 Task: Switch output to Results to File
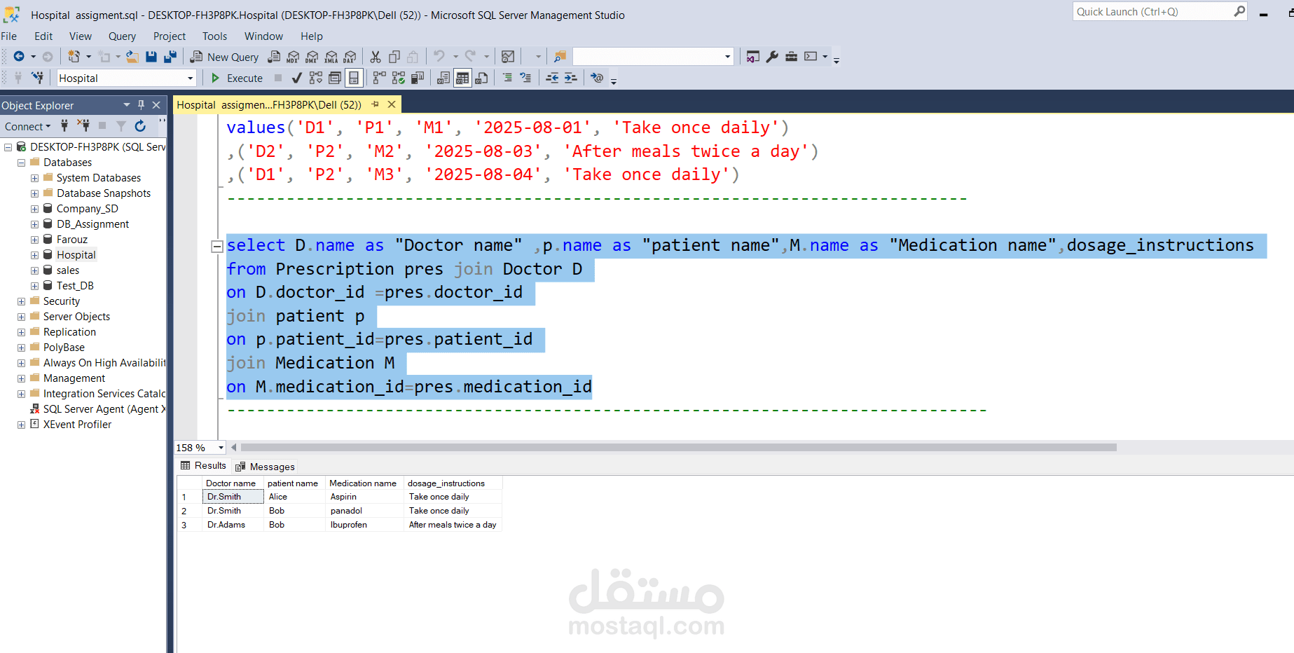(481, 78)
